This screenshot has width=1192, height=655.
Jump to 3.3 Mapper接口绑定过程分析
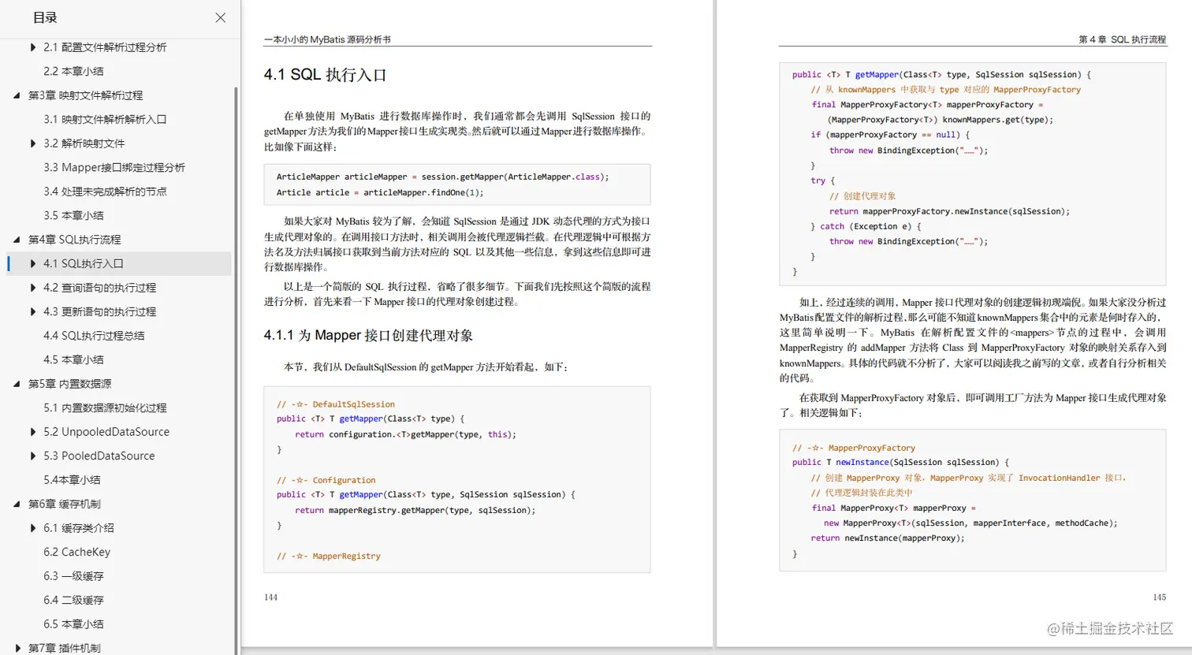114,167
